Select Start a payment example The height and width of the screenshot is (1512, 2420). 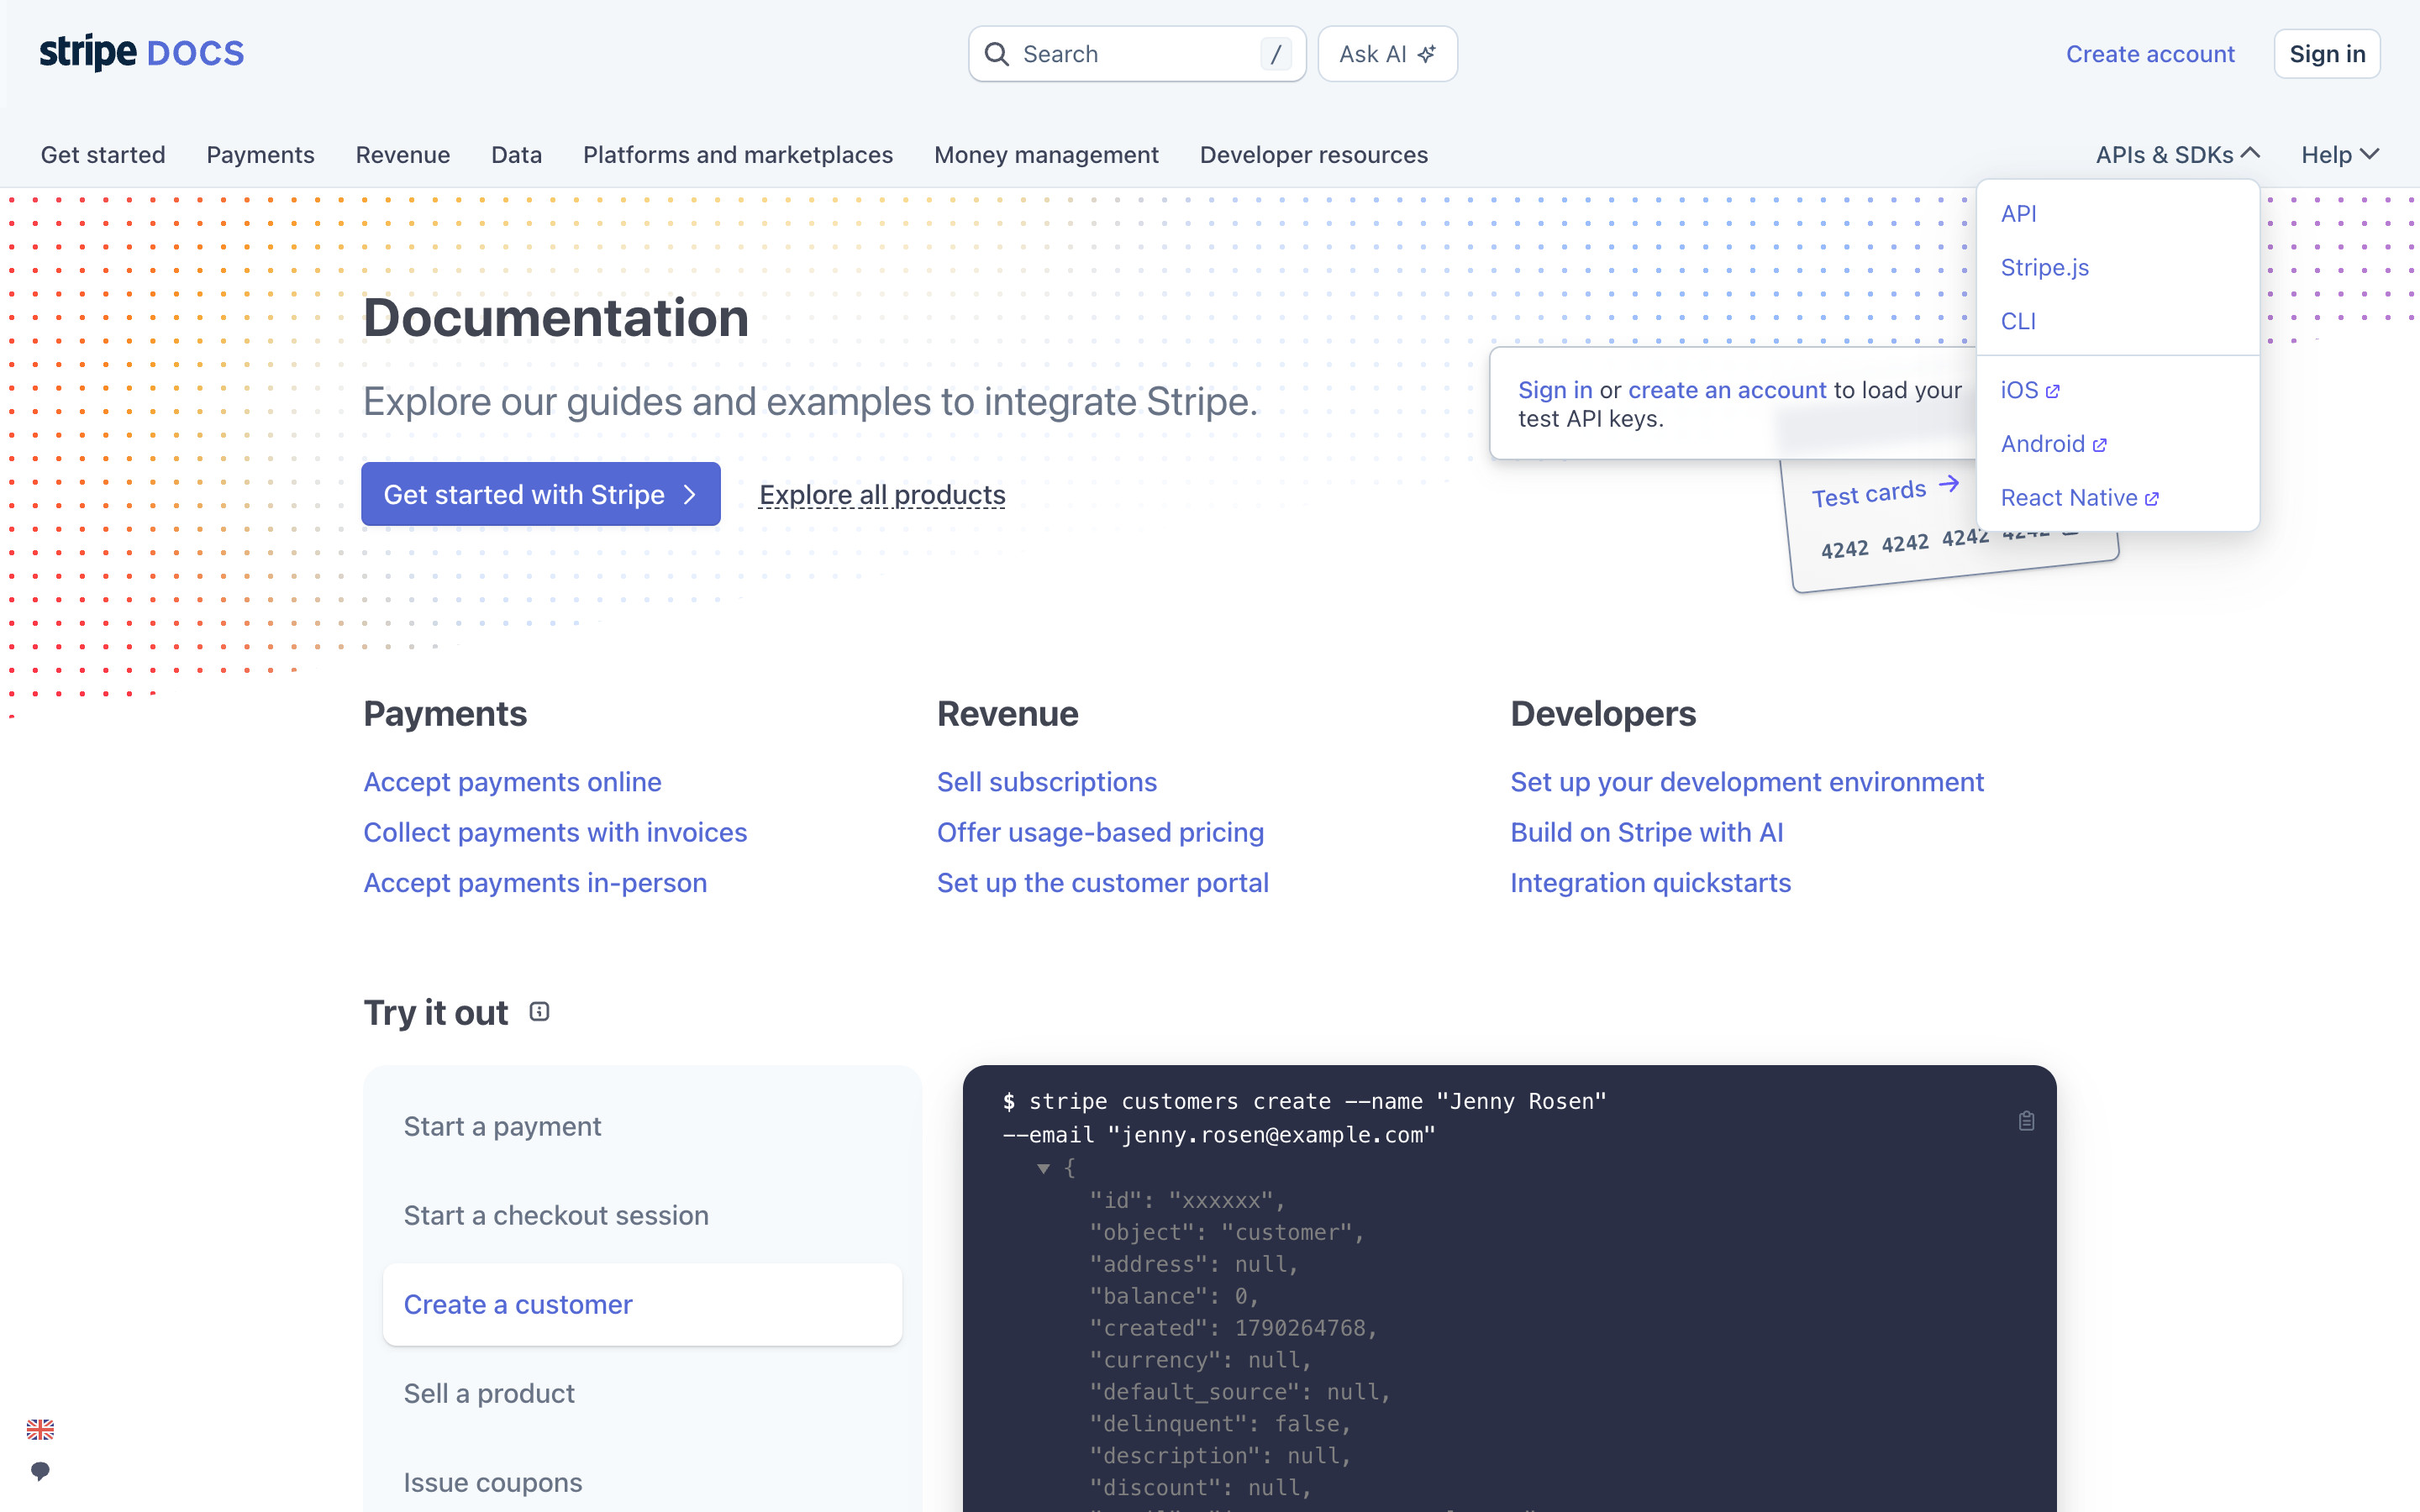tap(642, 1126)
